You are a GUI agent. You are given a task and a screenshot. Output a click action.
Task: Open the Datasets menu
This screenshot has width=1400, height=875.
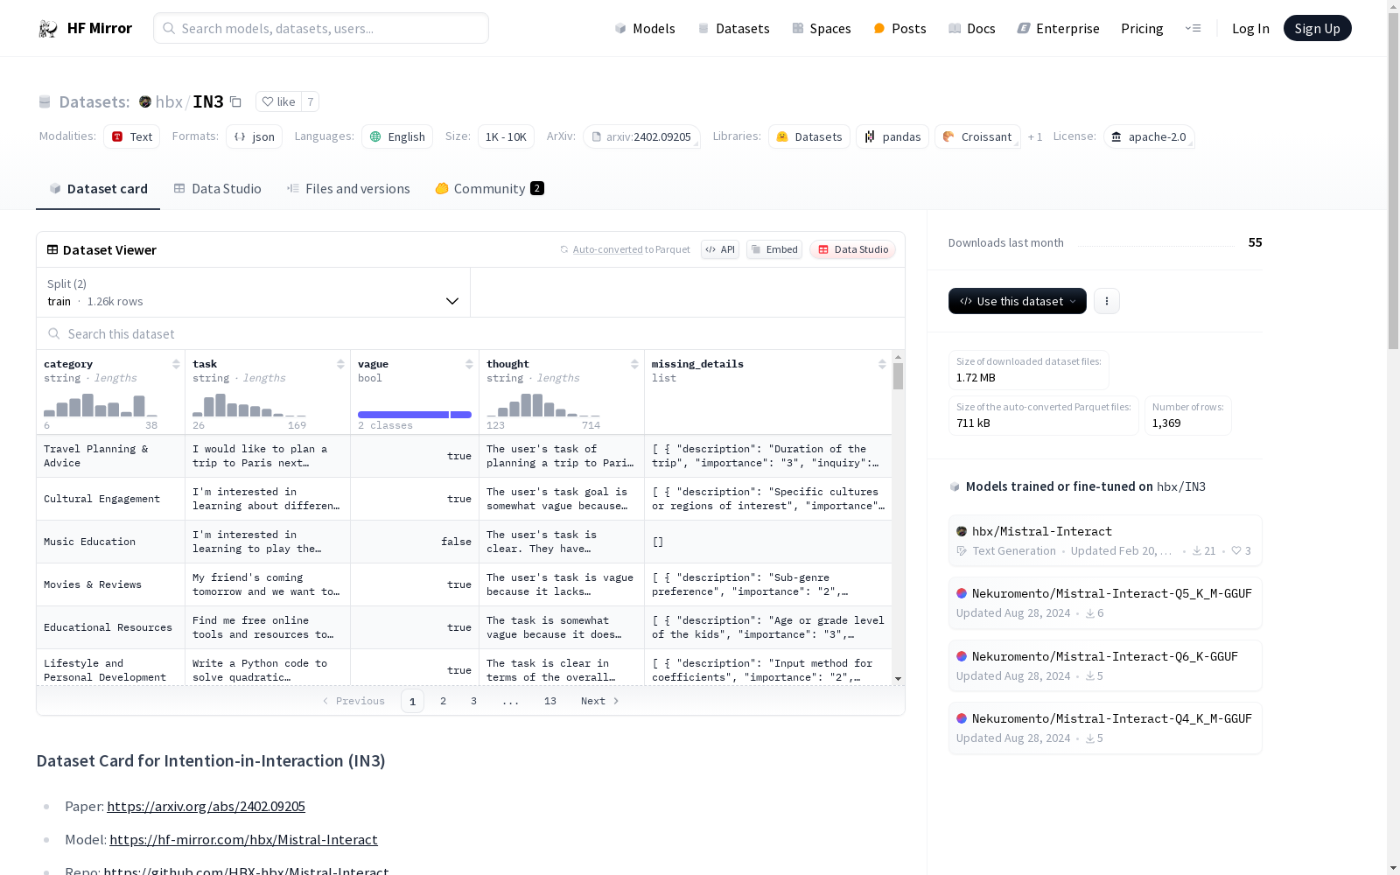coord(733,28)
